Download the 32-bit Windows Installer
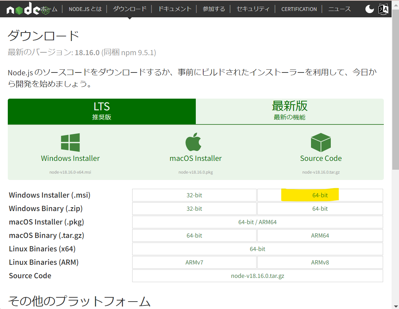Image resolution: width=399 pixels, height=309 pixels. click(194, 195)
